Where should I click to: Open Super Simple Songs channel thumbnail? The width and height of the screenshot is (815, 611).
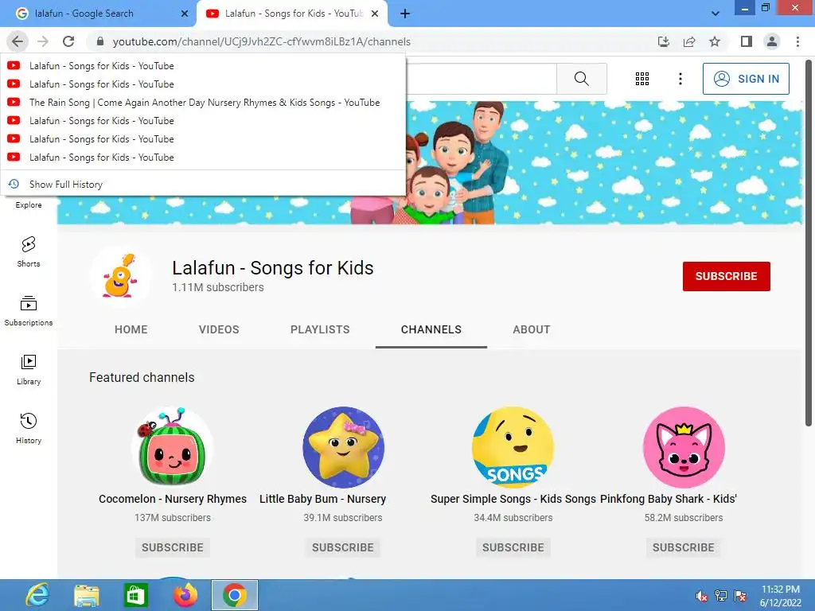pos(513,447)
